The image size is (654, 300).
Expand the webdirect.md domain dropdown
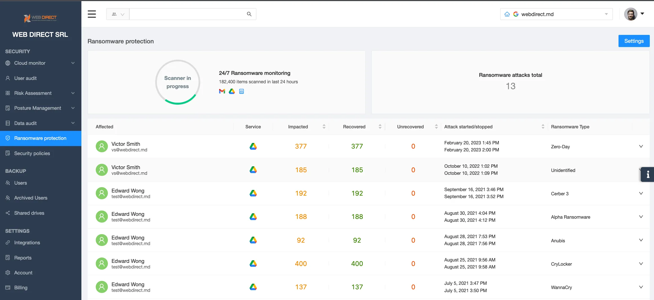607,14
